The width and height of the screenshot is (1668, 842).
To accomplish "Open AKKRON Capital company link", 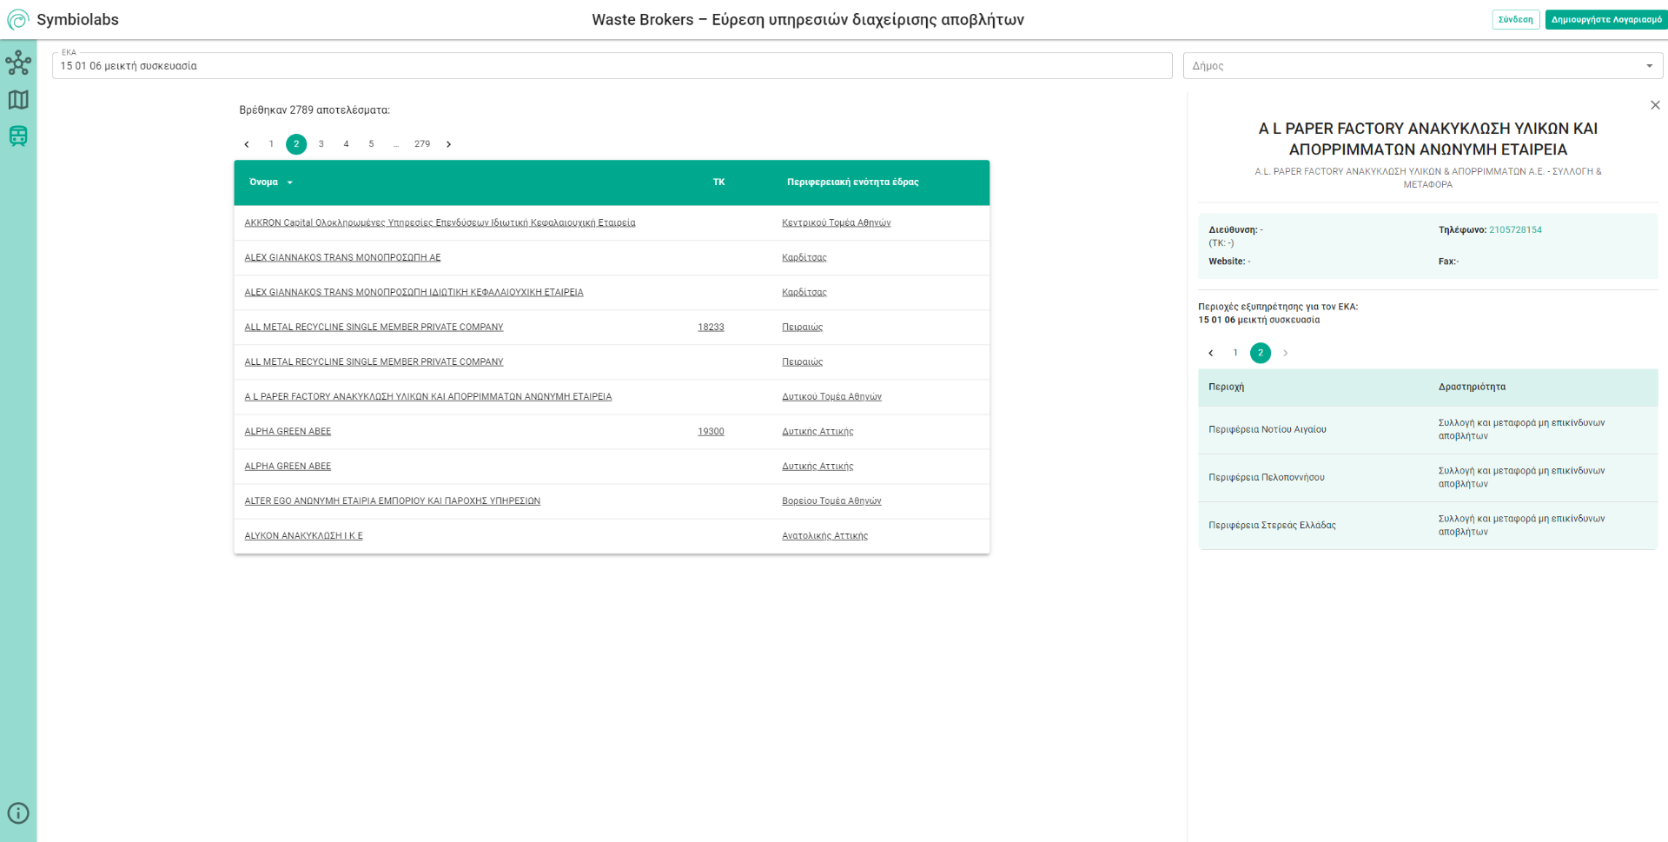I will tap(440, 223).
